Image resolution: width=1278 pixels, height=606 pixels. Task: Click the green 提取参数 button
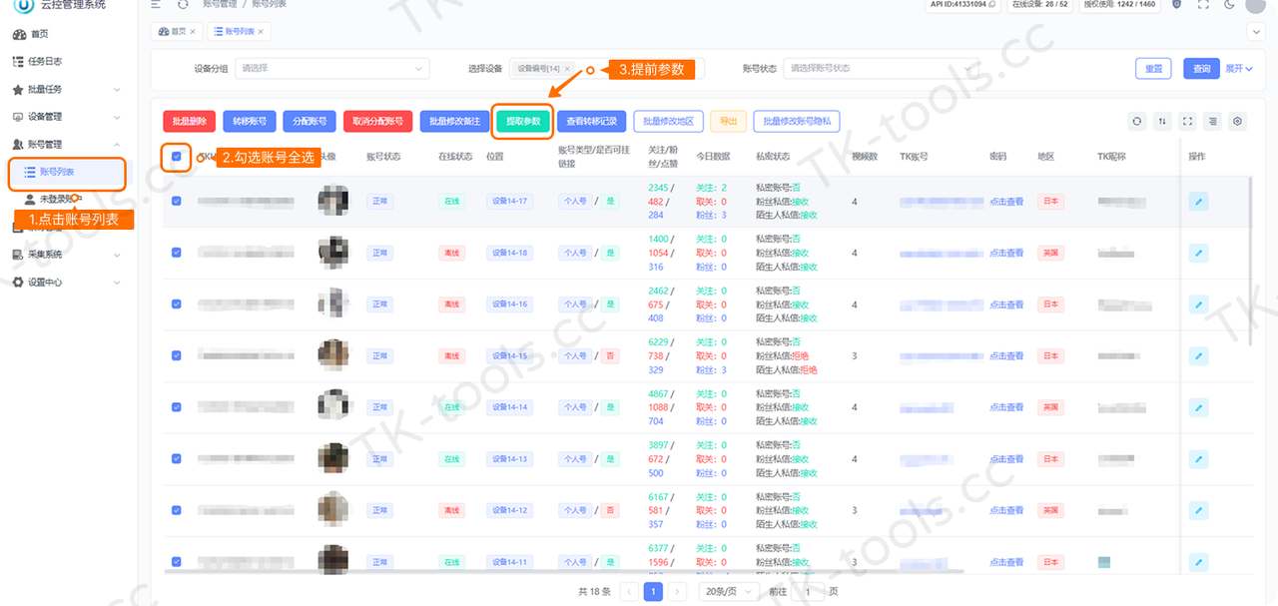tap(523, 122)
